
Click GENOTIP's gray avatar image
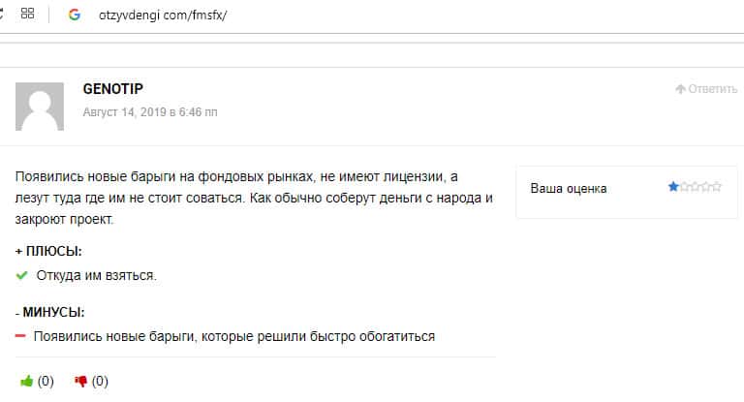pyautogui.click(x=40, y=107)
